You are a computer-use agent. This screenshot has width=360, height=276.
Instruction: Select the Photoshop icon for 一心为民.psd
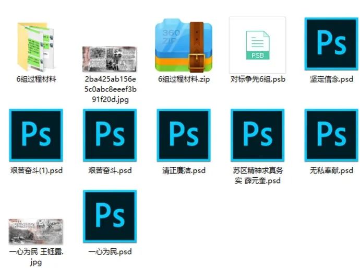coord(110,216)
